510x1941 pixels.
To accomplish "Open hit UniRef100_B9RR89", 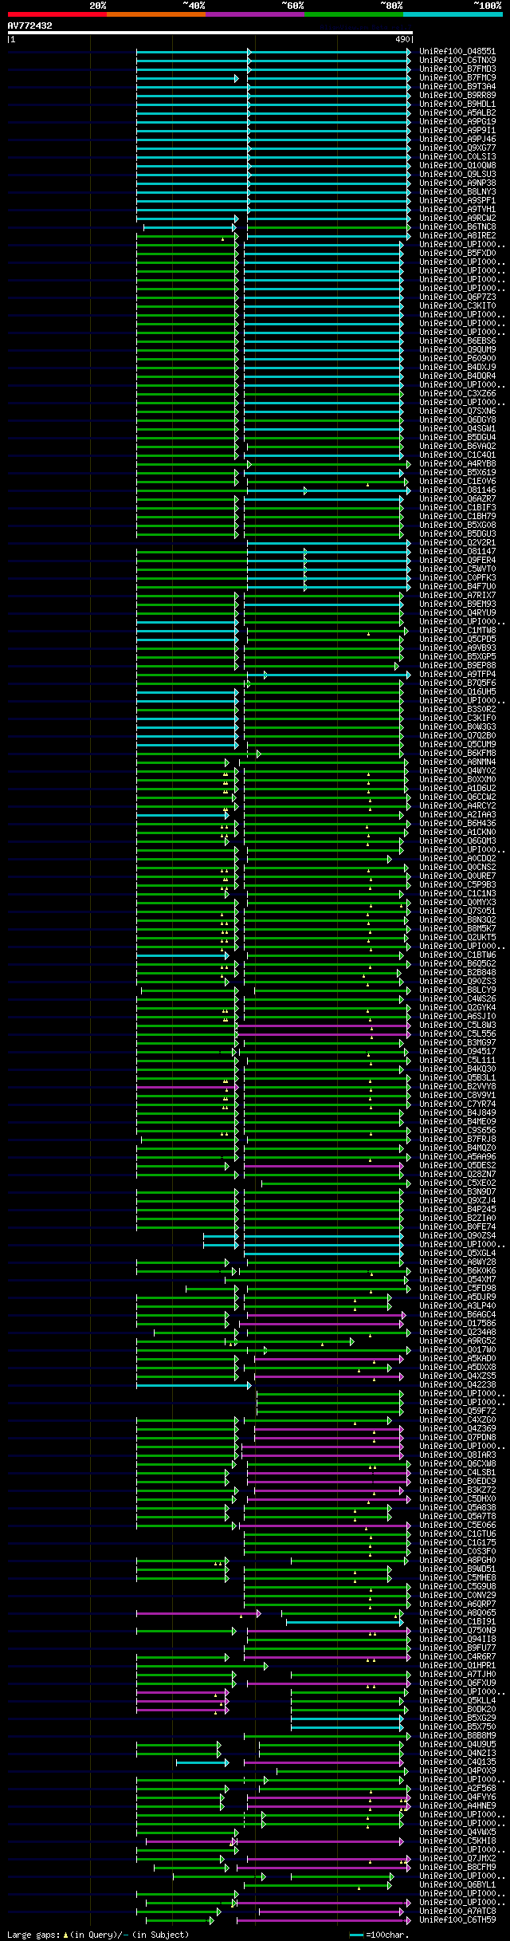I will [457, 95].
